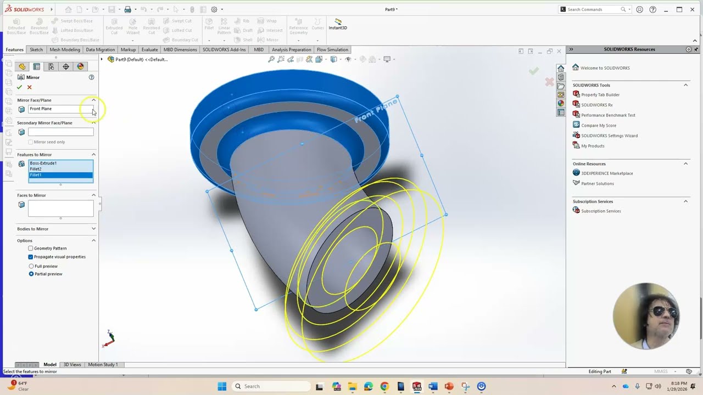The width and height of the screenshot is (703, 395).
Task: Switch to the Evaluate tab
Action: 149,49
